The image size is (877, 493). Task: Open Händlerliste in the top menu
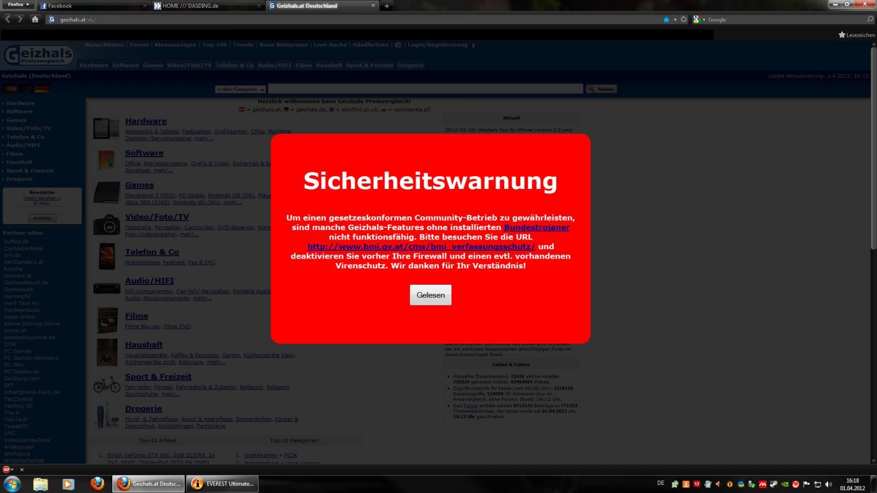(x=371, y=45)
